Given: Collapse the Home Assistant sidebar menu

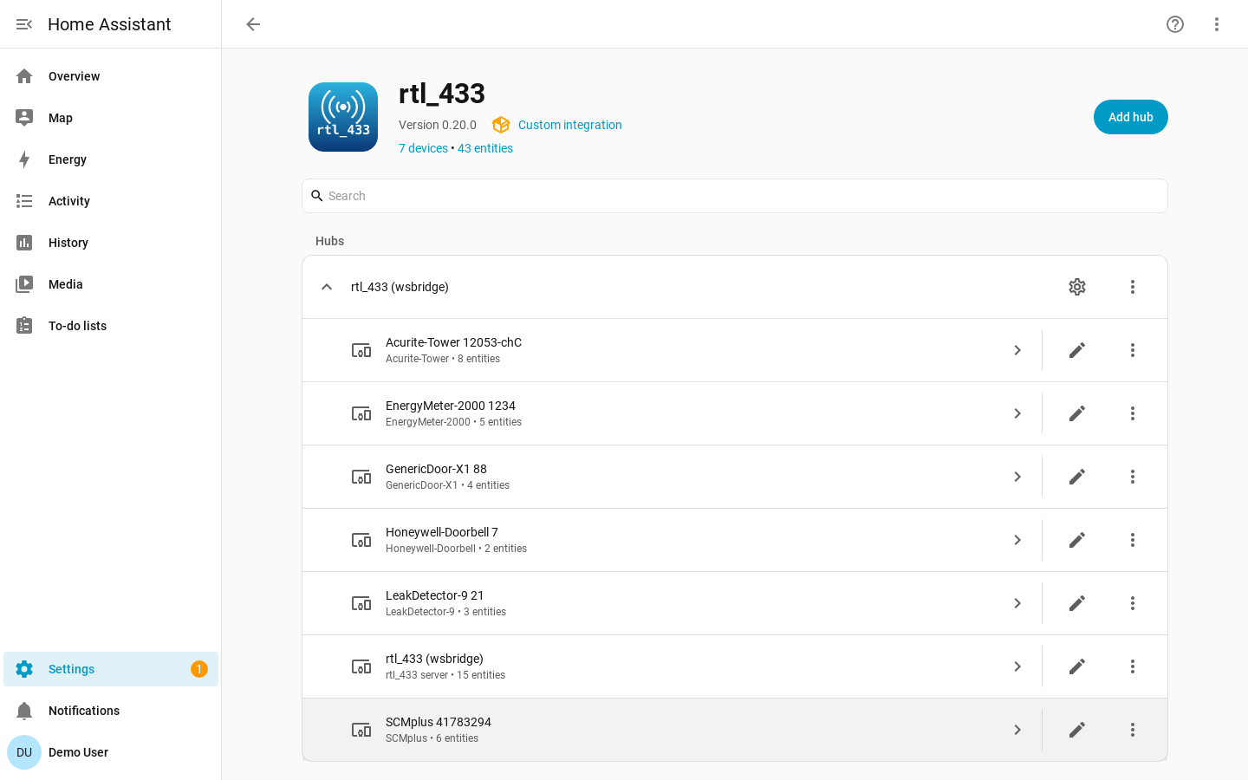Looking at the screenshot, I should (x=24, y=24).
